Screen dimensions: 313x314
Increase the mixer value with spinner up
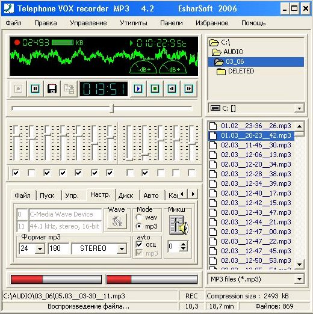(183, 244)
